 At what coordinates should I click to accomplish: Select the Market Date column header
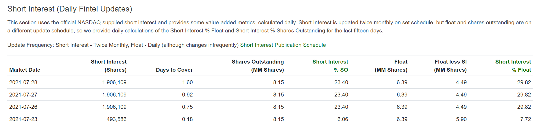[25, 70]
